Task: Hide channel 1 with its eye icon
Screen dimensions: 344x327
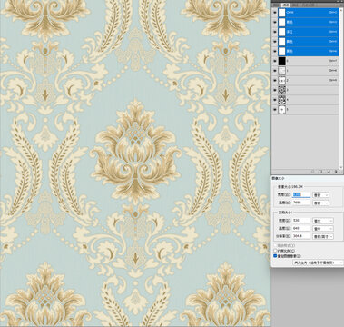Action: click(x=275, y=71)
